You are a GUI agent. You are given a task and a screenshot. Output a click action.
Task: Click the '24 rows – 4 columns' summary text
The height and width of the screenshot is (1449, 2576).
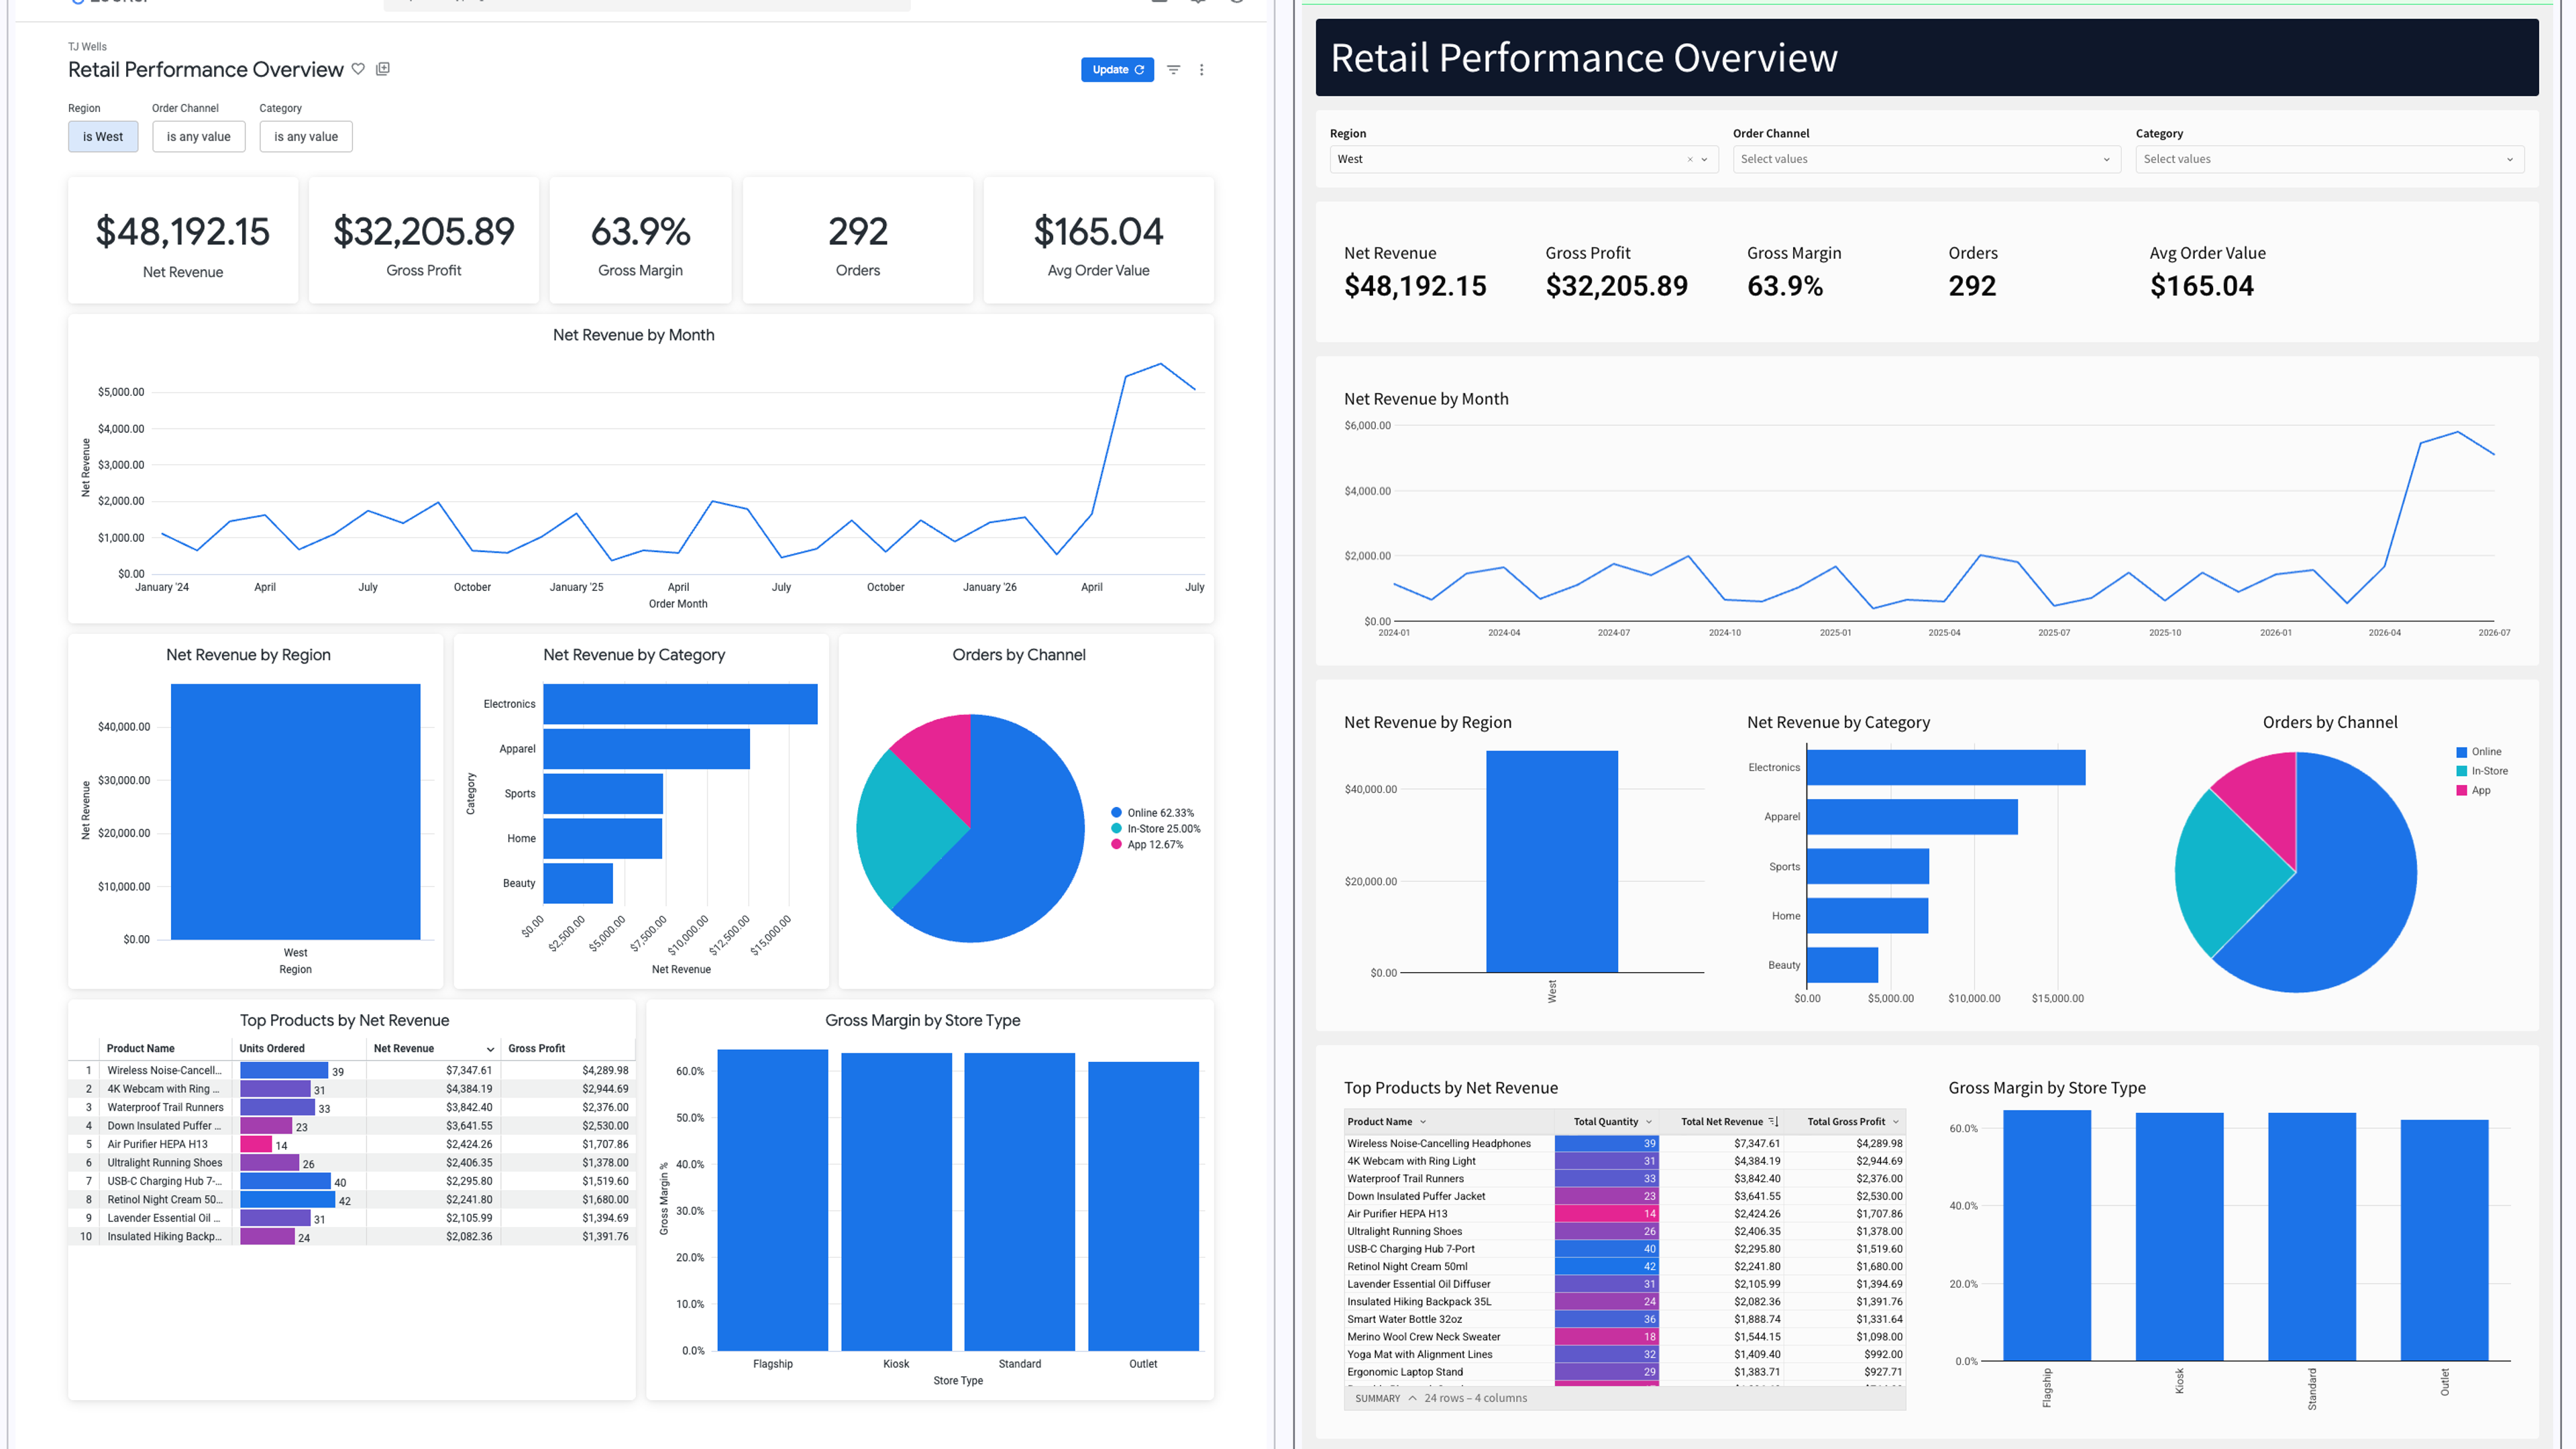click(1475, 1398)
